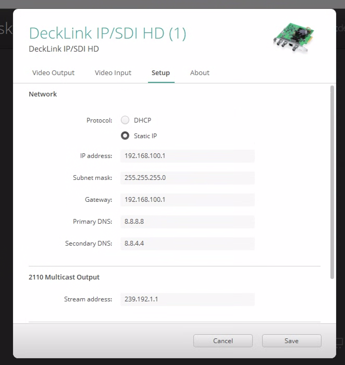
Task: Go to the About tab
Action: tap(200, 73)
